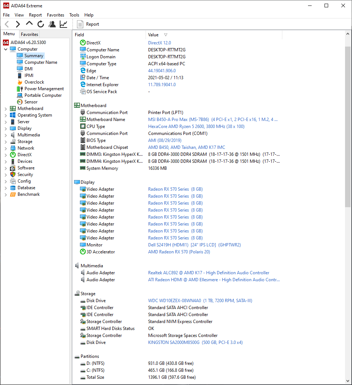Click the Refresh toolbar icon
Viewport: 352px width, 385px height.
coord(40,24)
